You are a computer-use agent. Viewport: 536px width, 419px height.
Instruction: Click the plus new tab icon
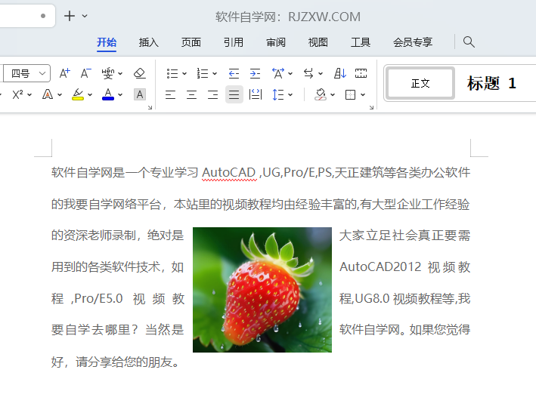point(70,16)
